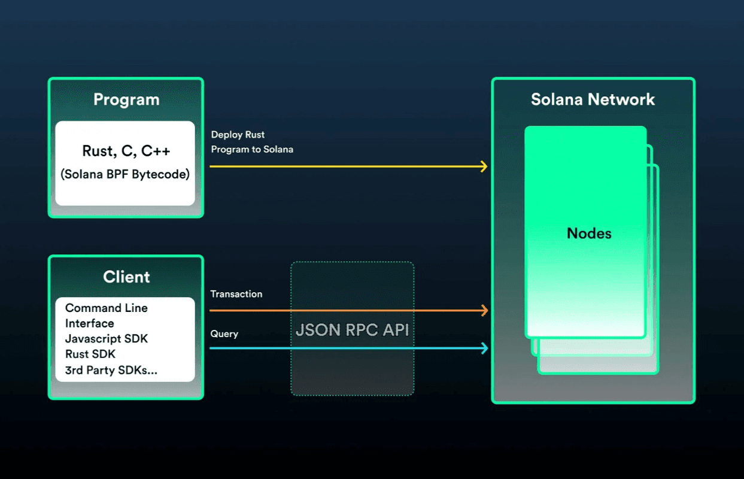Click the Deploy Rust Program to Solana label
The image size is (744, 479).
[x=251, y=142]
